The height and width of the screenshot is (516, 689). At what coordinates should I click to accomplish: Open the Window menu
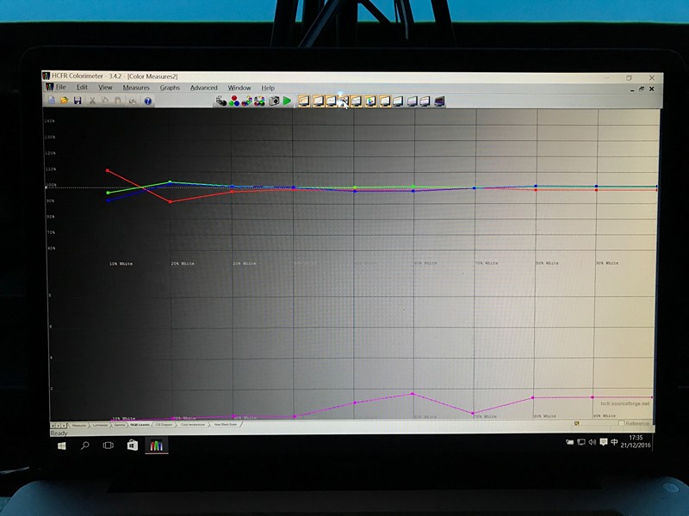pyautogui.click(x=239, y=88)
